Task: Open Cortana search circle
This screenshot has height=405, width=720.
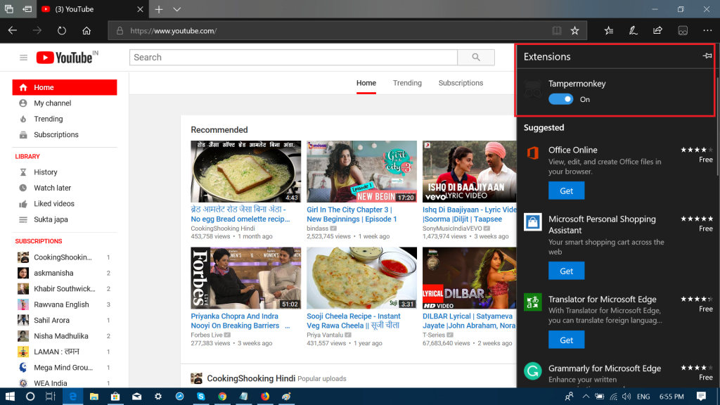Action: (30, 397)
